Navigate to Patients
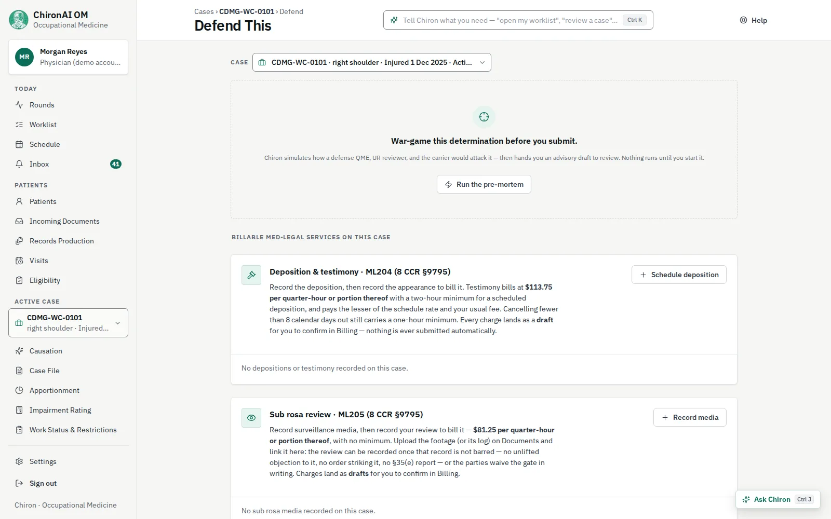This screenshot has height=519, width=831. pyautogui.click(x=68, y=201)
